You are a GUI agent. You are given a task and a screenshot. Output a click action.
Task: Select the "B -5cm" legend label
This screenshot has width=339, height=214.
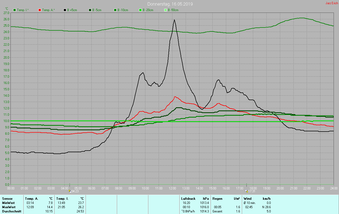coord(97,10)
